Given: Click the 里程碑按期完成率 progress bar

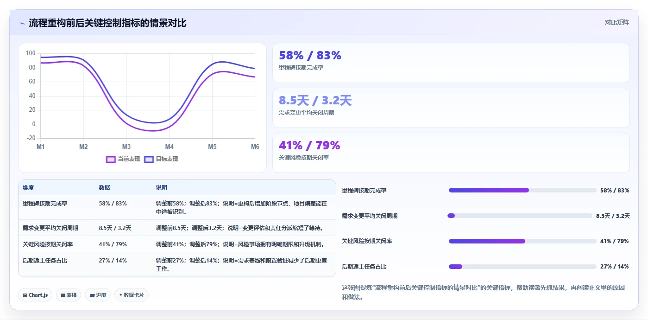Looking at the screenshot, I should (x=522, y=190).
